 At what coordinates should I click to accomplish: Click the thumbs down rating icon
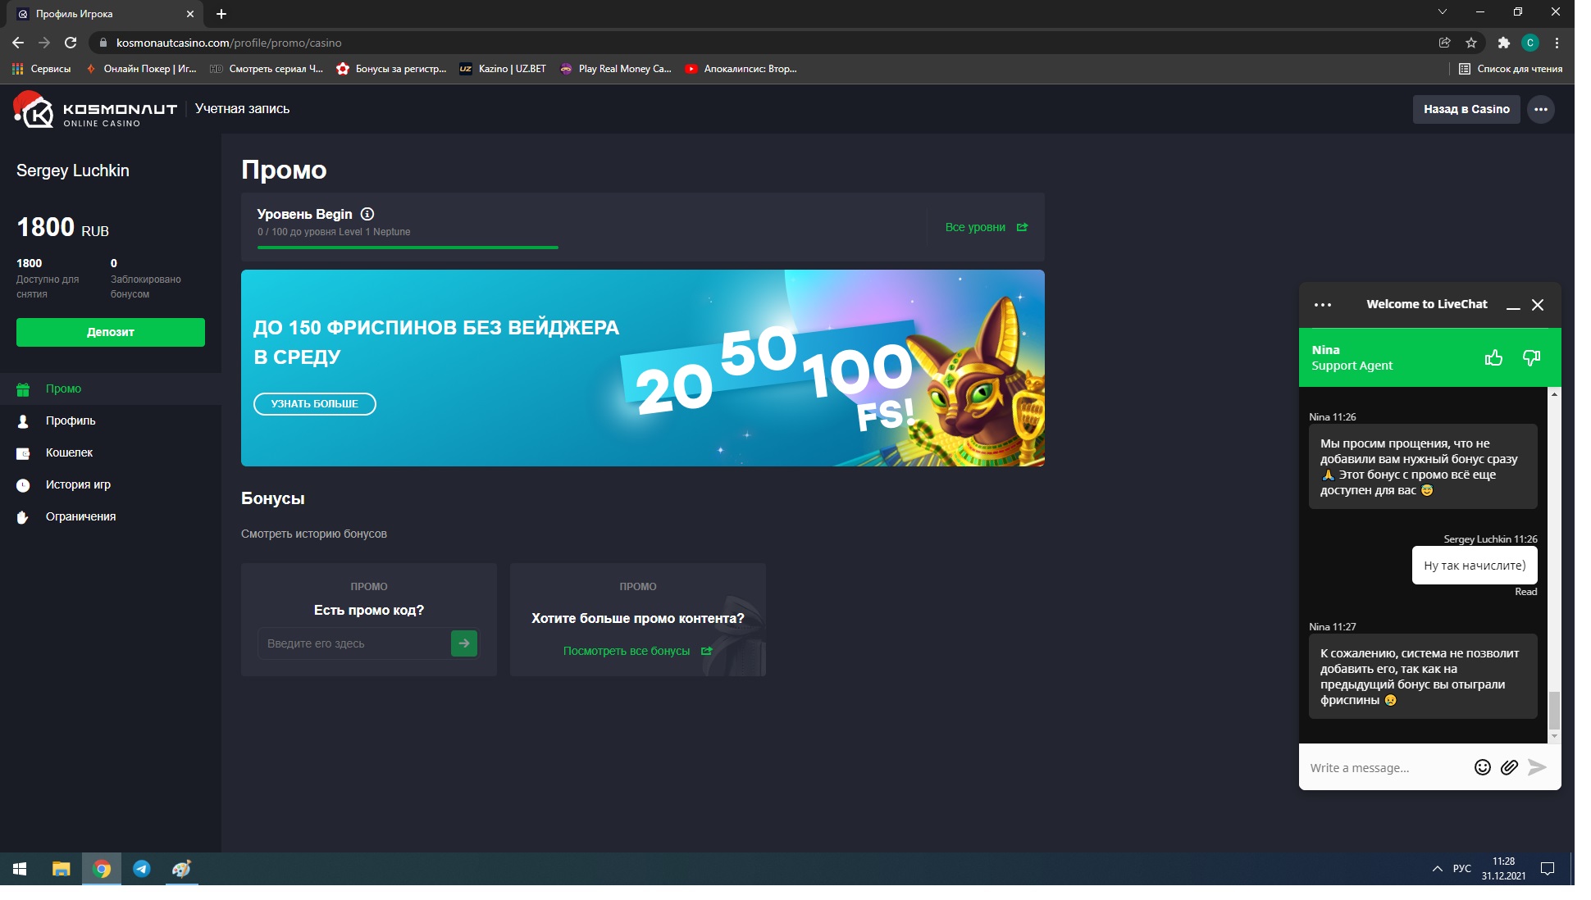click(x=1531, y=357)
